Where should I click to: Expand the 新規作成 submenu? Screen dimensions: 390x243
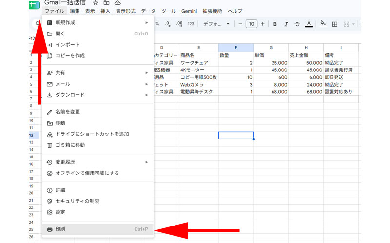click(x=98, y=22)
